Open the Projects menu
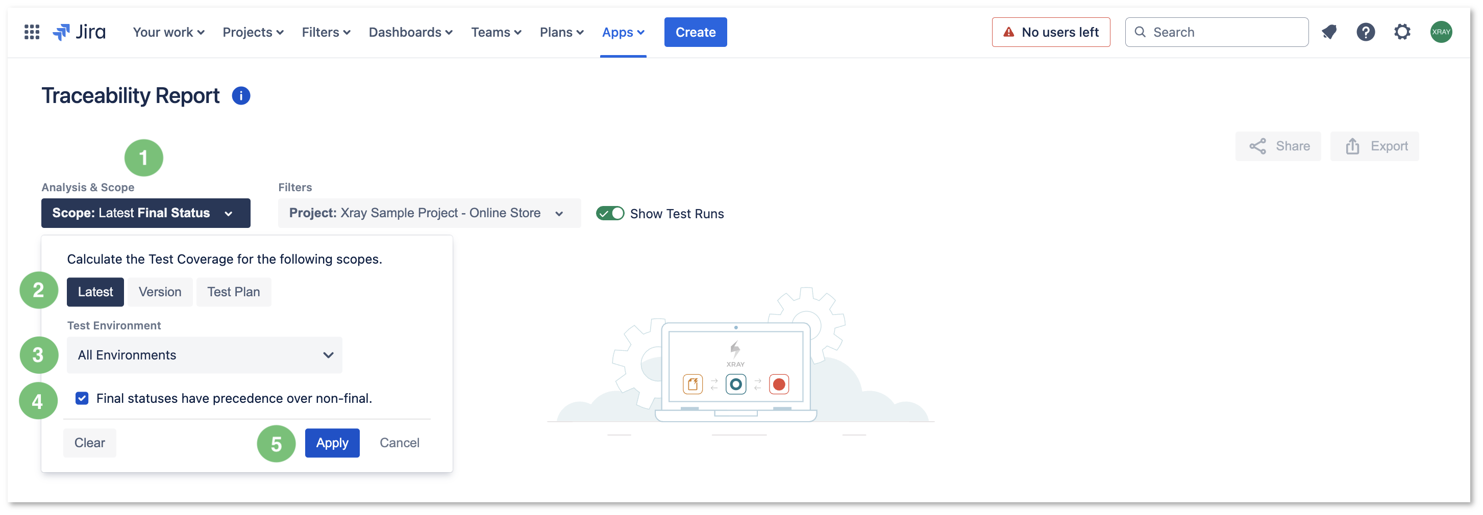Viewport: 1483px width, 515px height. 253,32
